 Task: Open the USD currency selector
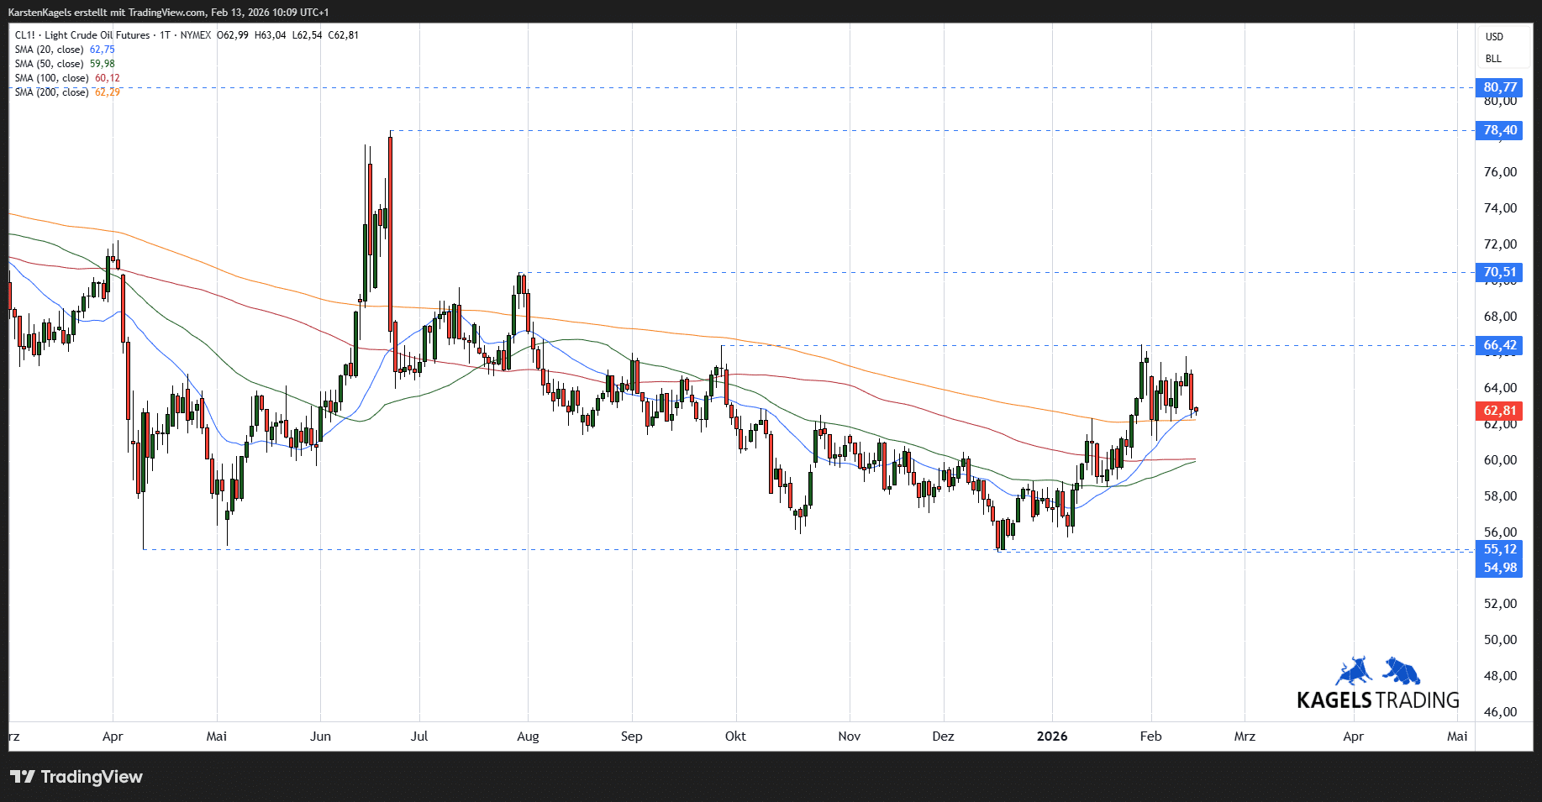[1494, 37]
